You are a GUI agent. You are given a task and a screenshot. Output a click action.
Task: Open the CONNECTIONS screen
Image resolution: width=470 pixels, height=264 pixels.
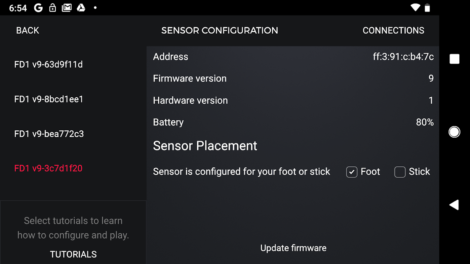point(393,31)
